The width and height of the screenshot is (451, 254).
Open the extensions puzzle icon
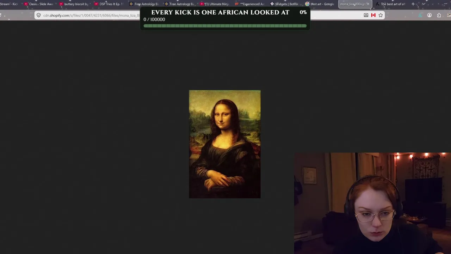[x=439, y=15]
